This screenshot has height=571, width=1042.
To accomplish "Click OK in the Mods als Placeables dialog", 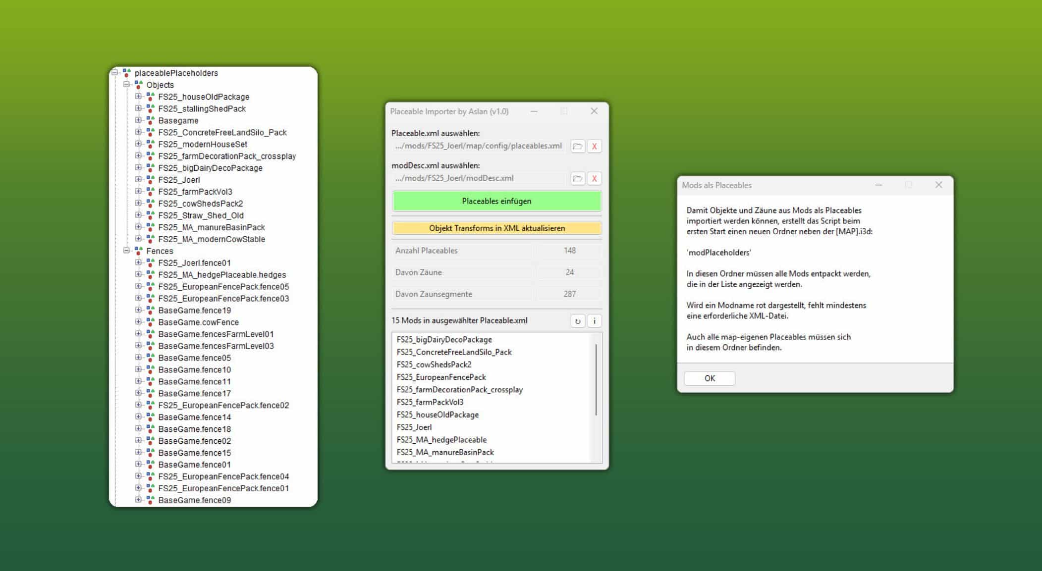I will pos(709,378).
